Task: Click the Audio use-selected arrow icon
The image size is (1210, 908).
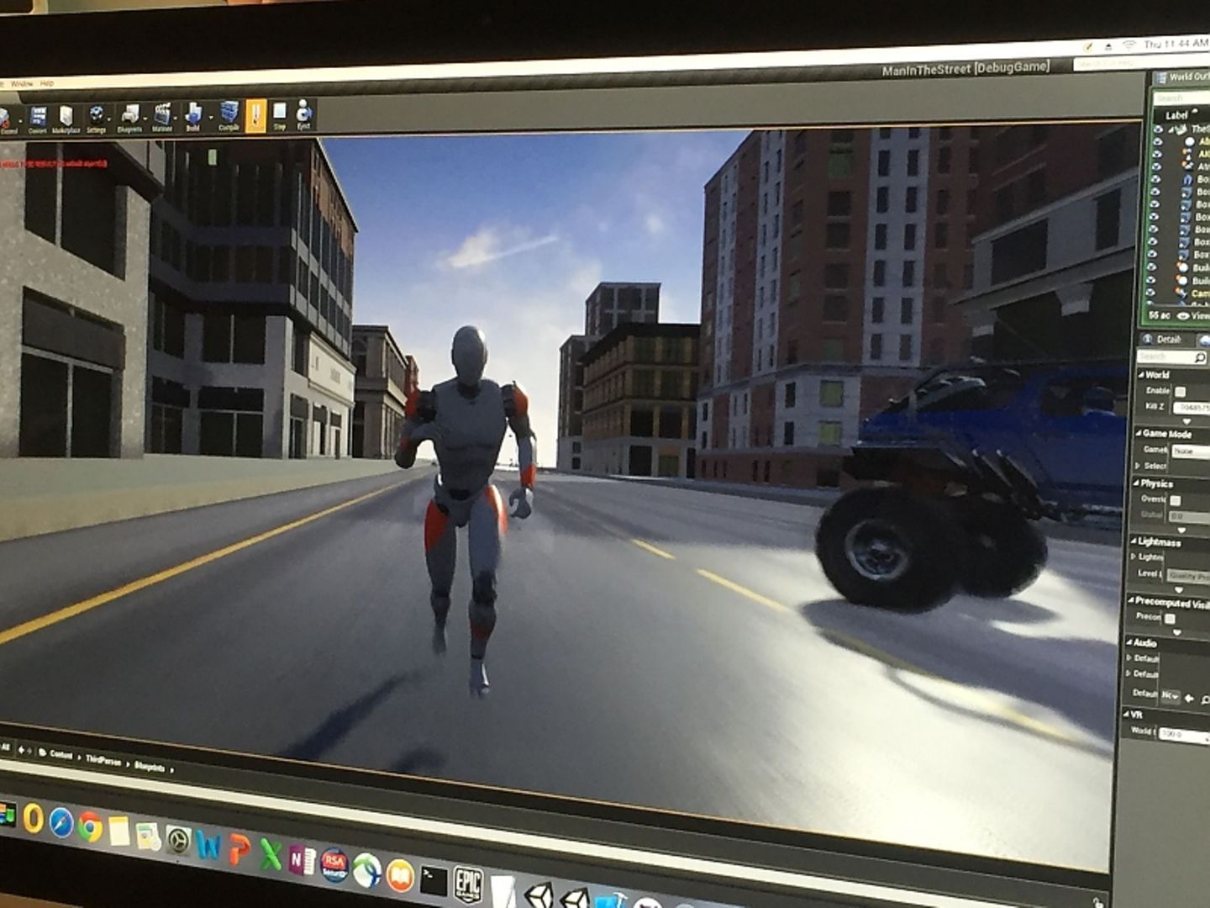Action: point(1190,698)
